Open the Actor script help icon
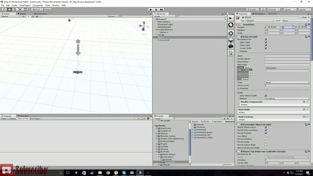The image size is (313, 176). coord(306,37)
